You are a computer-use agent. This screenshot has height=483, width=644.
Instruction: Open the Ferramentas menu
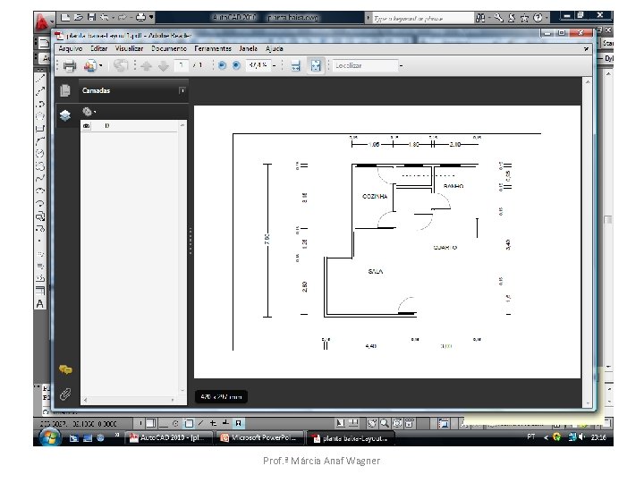pos(213,48)
